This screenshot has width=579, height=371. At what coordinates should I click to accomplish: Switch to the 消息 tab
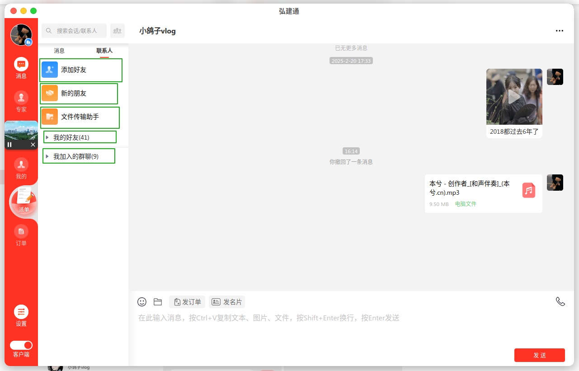point(59,51)
